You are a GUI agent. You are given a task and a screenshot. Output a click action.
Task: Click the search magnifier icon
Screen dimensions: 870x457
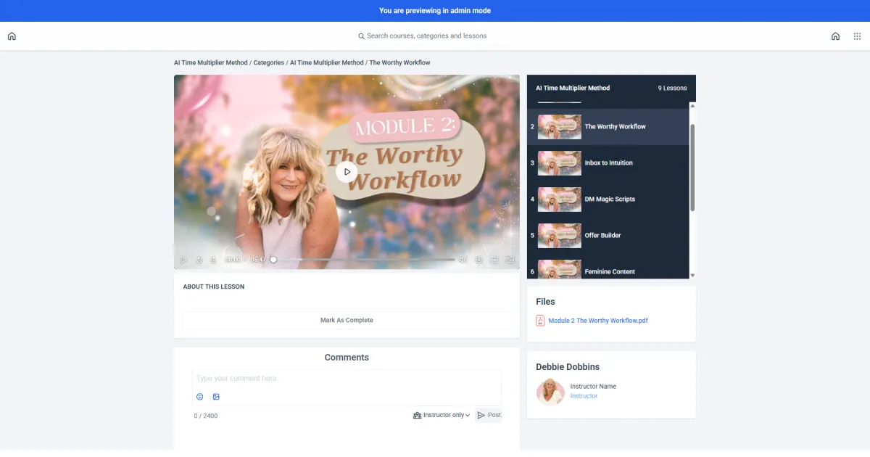tap(361, 36)
